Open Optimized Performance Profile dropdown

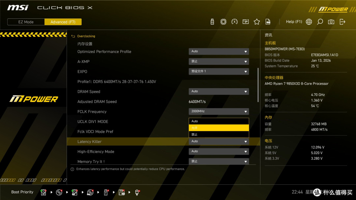[x=219, y=51]
